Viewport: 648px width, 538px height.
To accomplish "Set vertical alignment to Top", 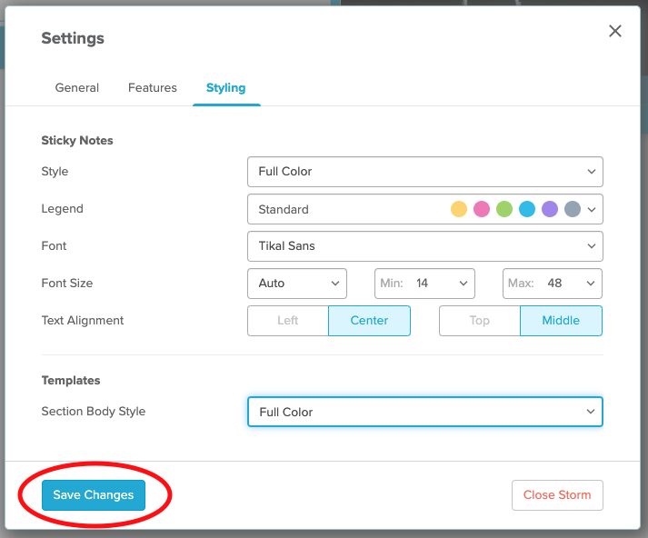I will (479, 321).
